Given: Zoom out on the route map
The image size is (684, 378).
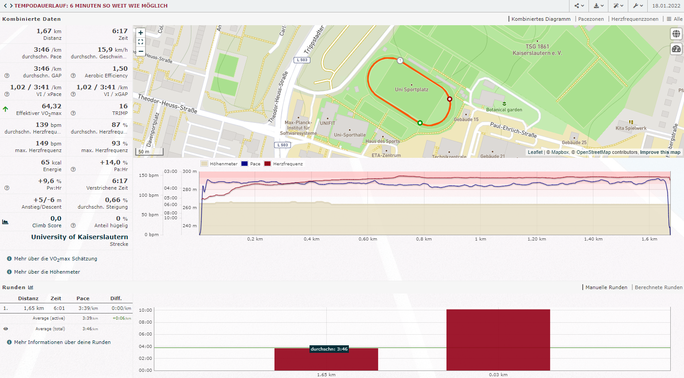Looking at the screenshot, I should [141, 51].
